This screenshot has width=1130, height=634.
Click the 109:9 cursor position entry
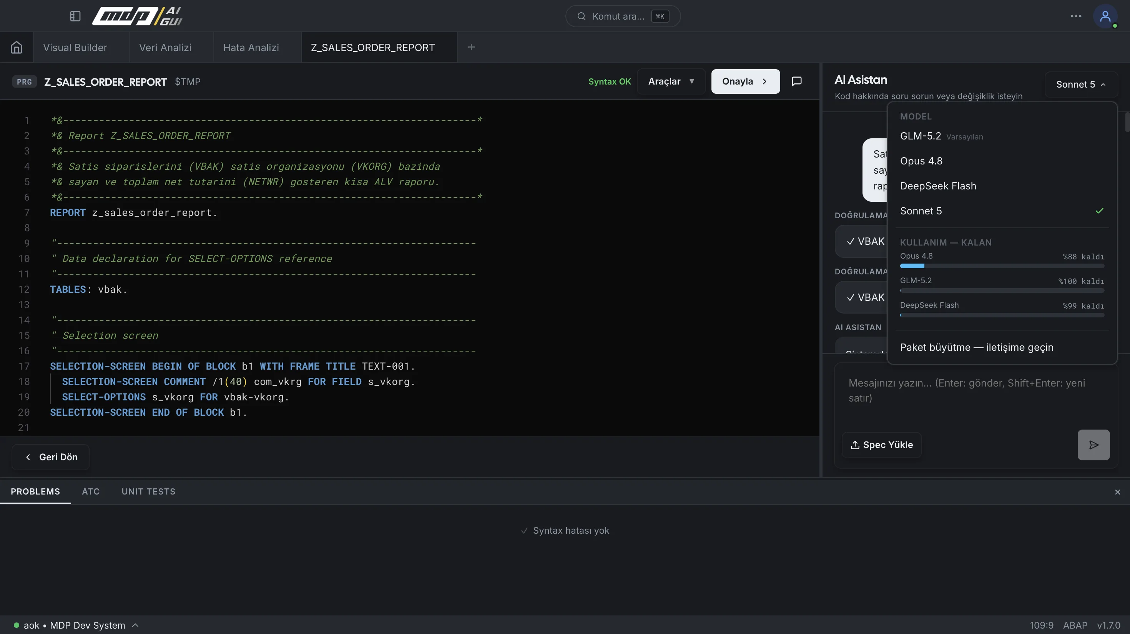[1041, 625]
